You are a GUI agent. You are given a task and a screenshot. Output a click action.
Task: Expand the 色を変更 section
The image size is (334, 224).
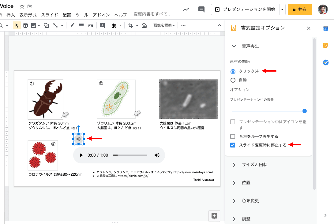pos(234,201)
